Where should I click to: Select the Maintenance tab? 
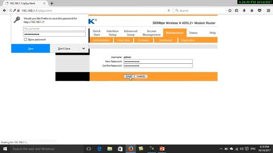(x=174, y=33)
